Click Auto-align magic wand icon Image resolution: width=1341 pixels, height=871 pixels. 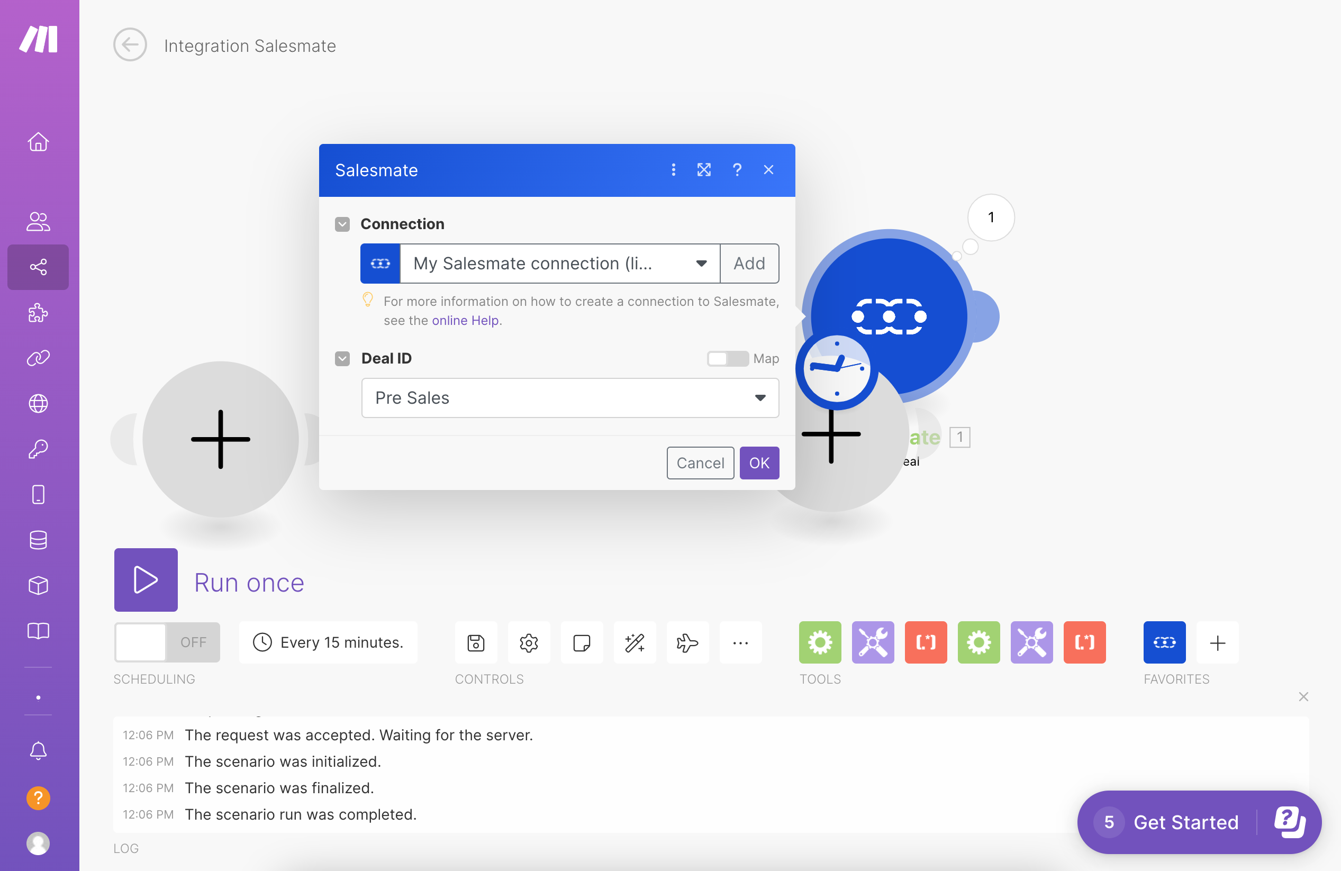[635, 643]
